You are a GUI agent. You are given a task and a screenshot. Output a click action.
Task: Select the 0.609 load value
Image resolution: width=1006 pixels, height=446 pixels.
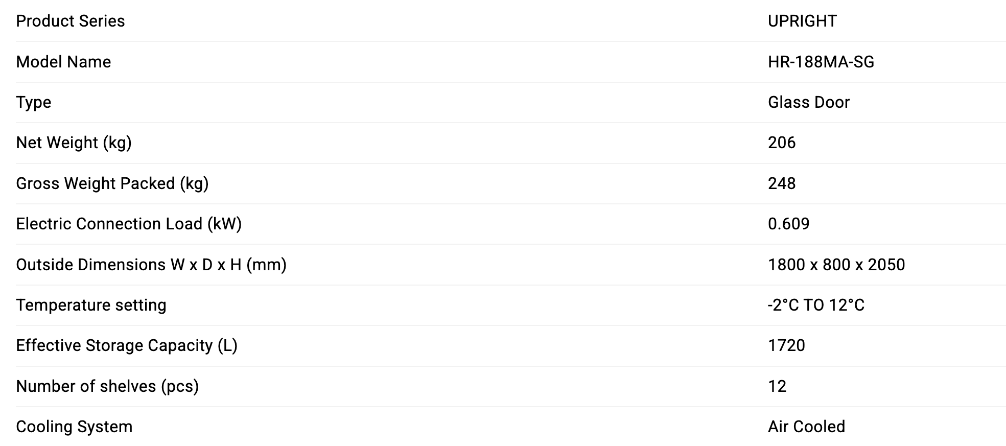pos(788,224)
